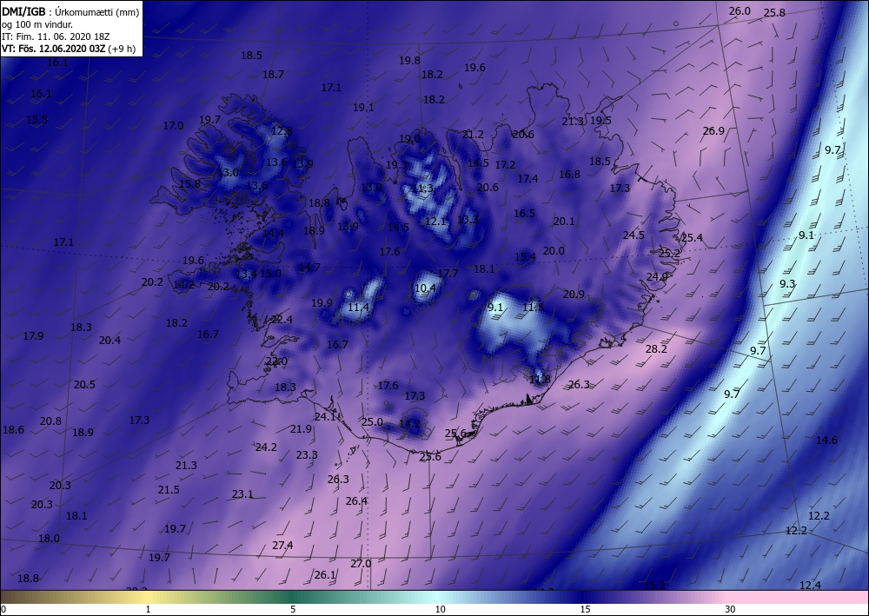
Task: Click the map value 19.8
Action: [409, 61]
